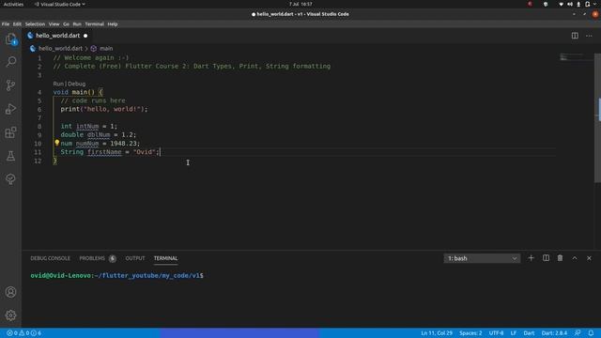Open the Run and Debug view

pyautogui.click(x=10, y=109)
